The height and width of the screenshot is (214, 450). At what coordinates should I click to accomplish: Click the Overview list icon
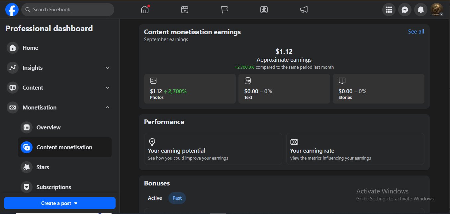[27, 127]
